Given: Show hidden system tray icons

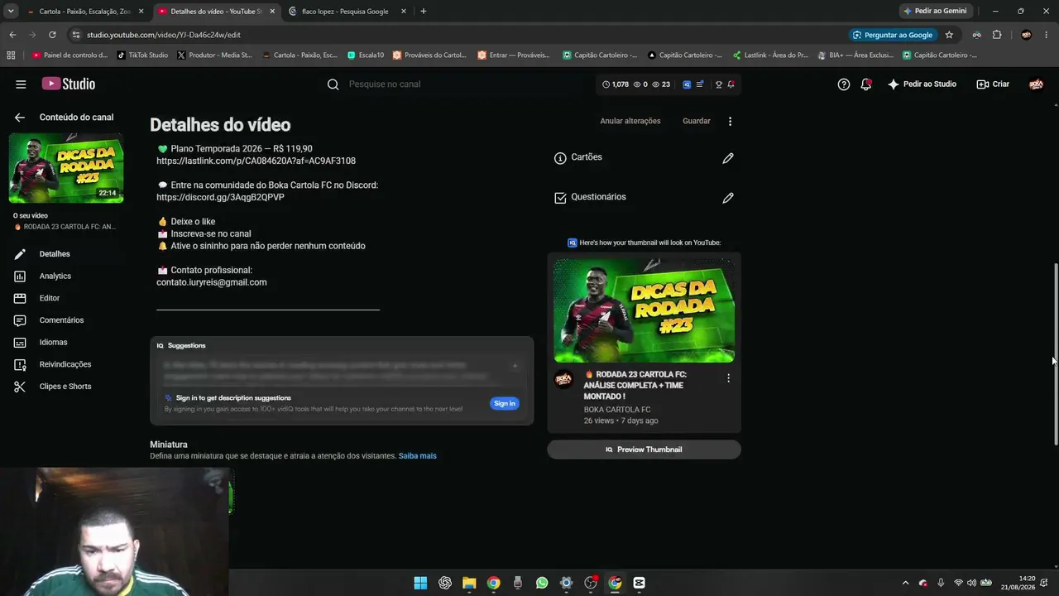Looking at the screenshot, I should pos(905,583).
